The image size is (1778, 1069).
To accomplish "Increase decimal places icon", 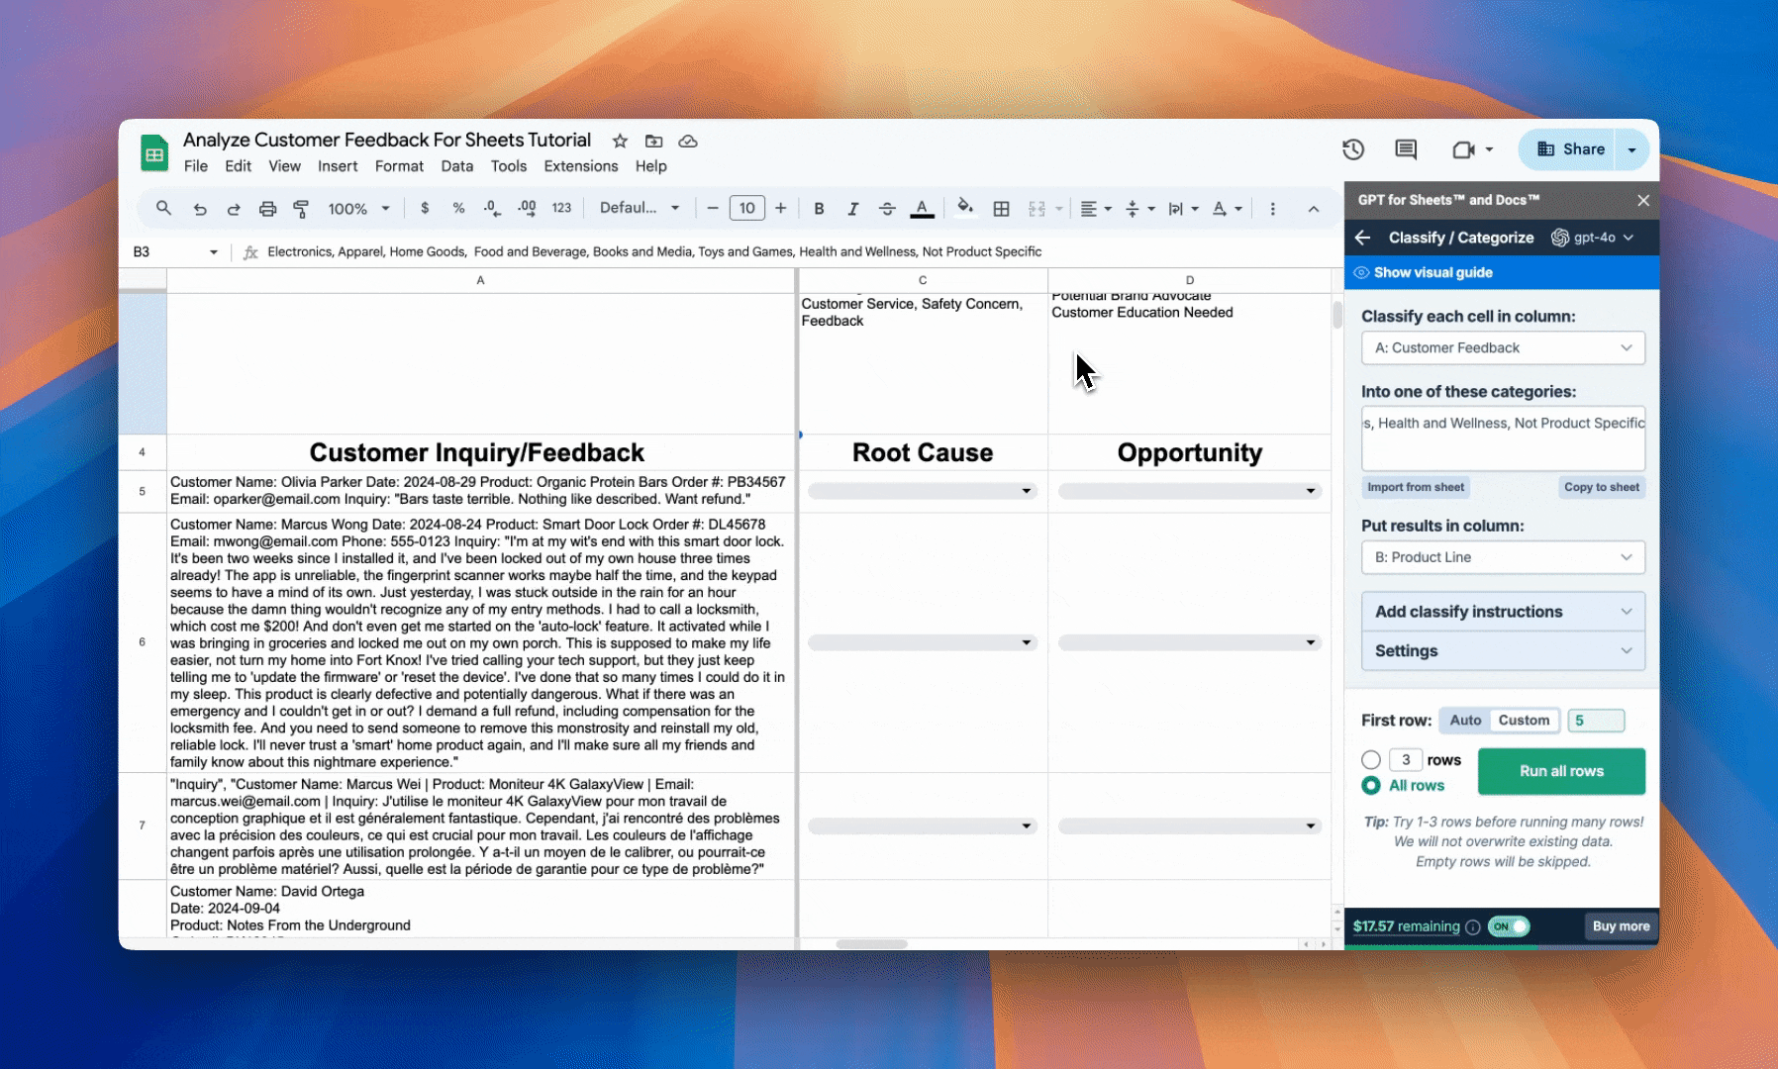I will click(527, 208).
